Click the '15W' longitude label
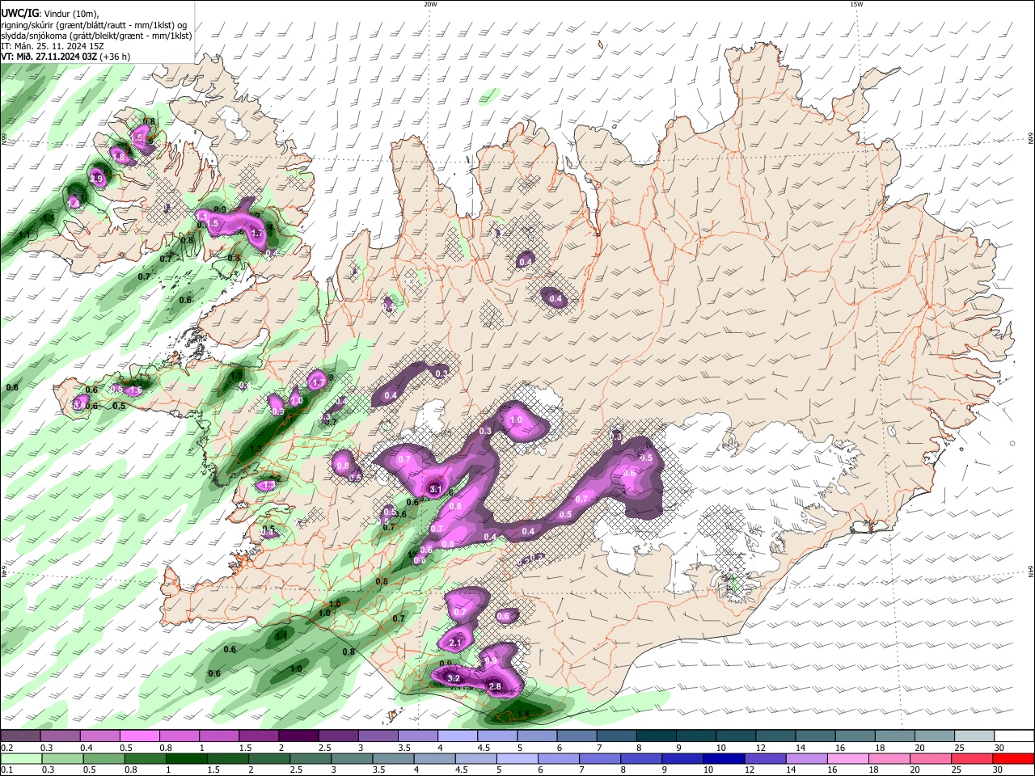The height and width of the screenshot is (776, 1035). click(857, 4)
